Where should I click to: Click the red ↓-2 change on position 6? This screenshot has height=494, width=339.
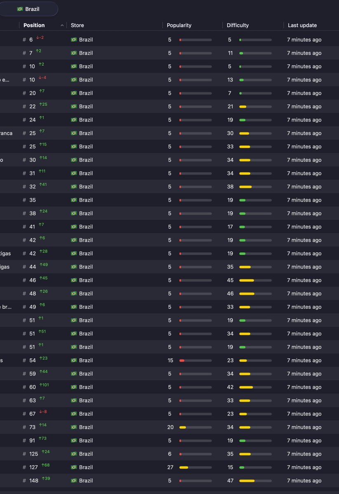40,37
